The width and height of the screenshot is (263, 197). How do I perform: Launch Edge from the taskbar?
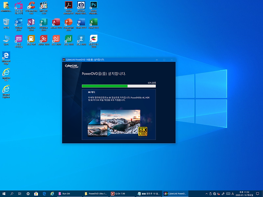tap(44, 194)
